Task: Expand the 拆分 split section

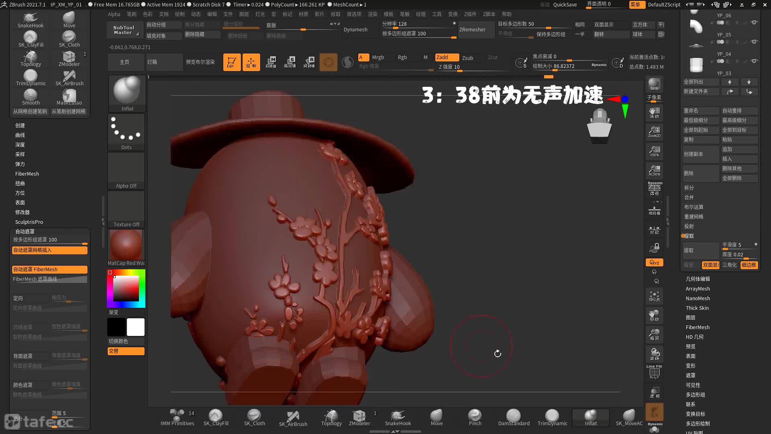Action: pos(689,188)
